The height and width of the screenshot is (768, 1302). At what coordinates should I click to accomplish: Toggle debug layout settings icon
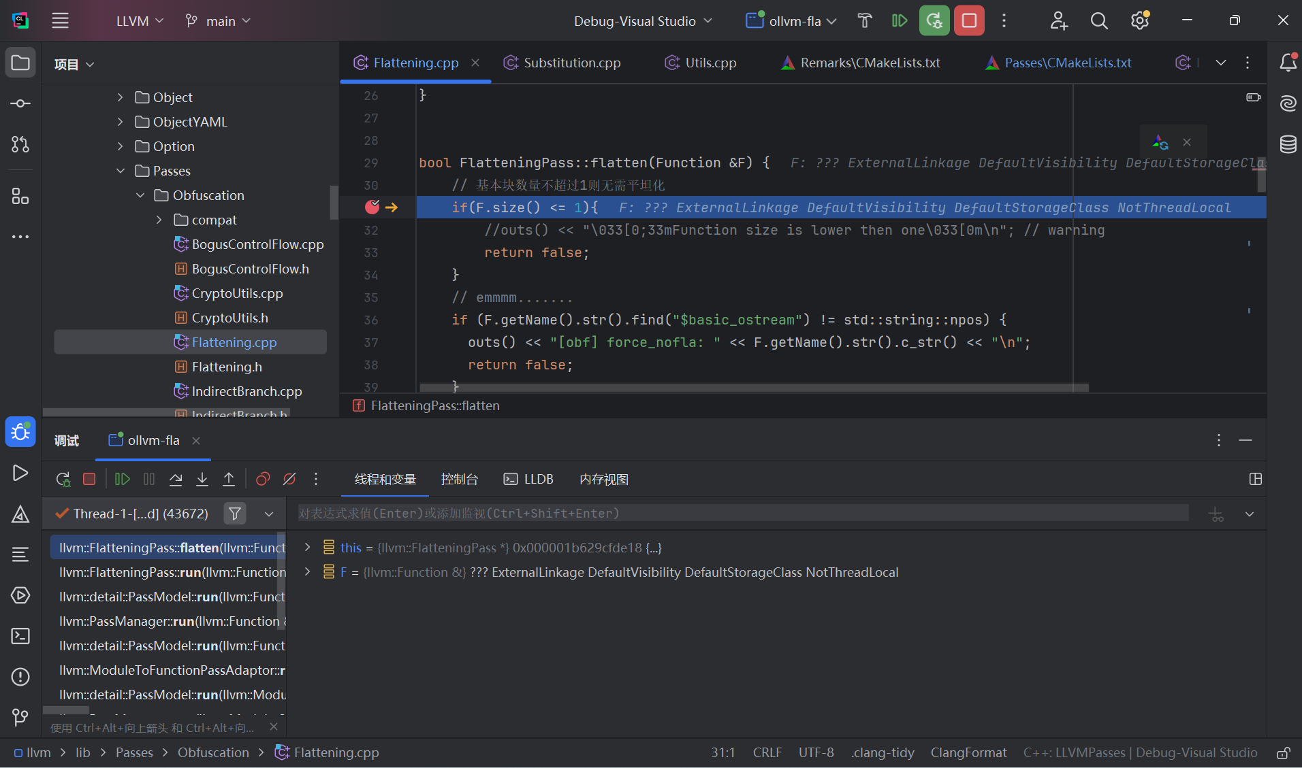click(x=1256, y=479)
